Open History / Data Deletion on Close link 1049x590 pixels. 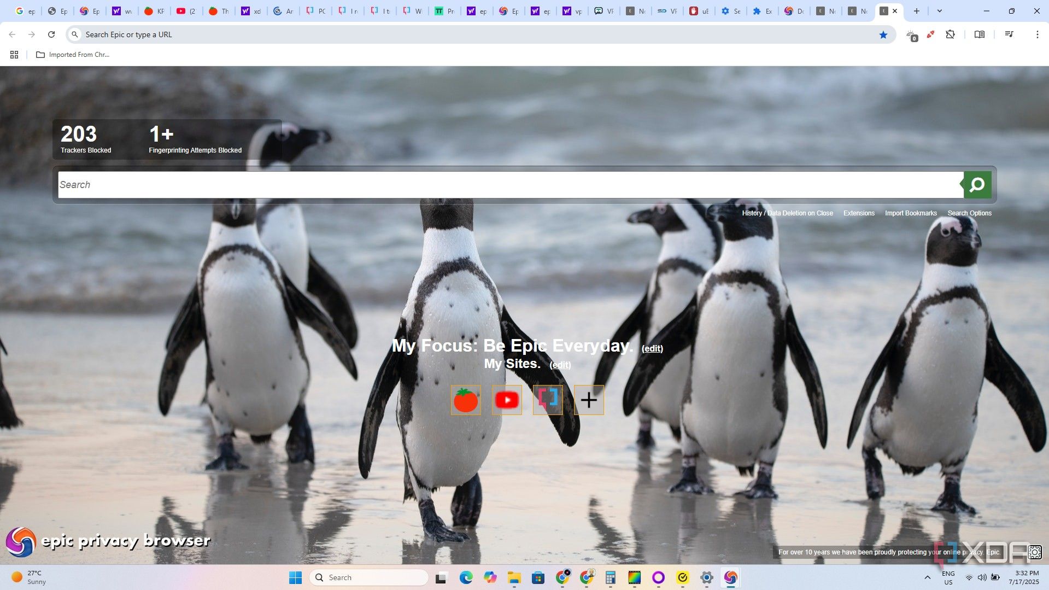pos(787,213)
